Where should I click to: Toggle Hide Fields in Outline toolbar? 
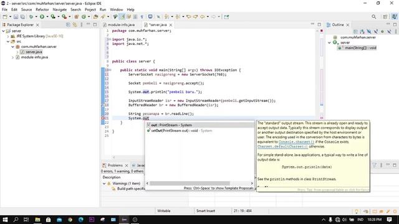368,32
